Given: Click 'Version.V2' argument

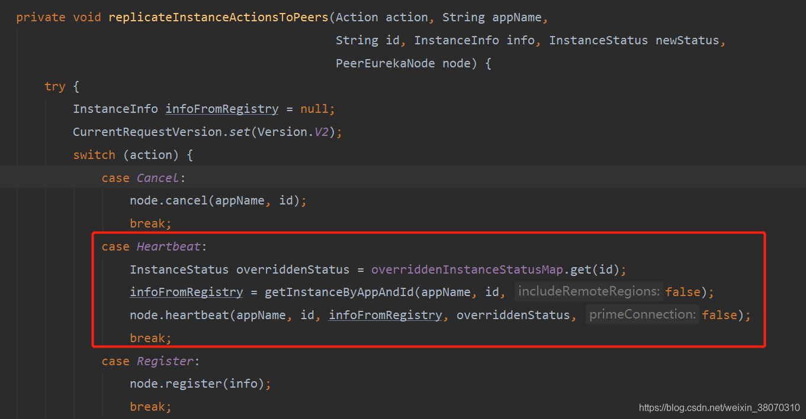Looking at the screenshot, I should (x=293, y=132).
